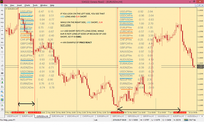The image size is (204, 128).
Task: Switch to the AUDJPYm,H1 chart tab
Action: click(178, 116)
